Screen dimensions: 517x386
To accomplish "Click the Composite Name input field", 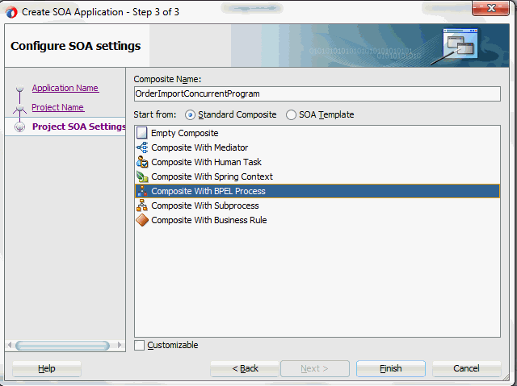I will pyautogui.click(x=317, y=94).
